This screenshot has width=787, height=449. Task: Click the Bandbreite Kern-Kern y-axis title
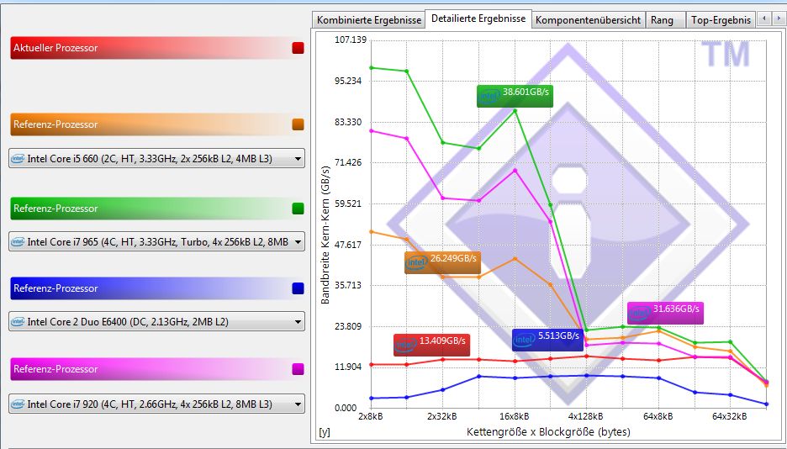click(325, 235)
